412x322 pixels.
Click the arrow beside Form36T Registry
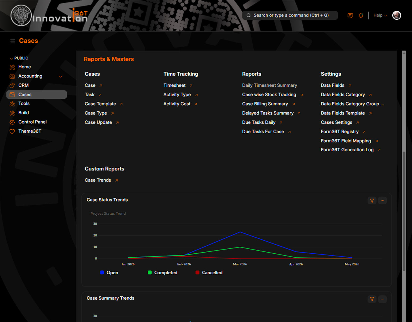pos(364,132)
